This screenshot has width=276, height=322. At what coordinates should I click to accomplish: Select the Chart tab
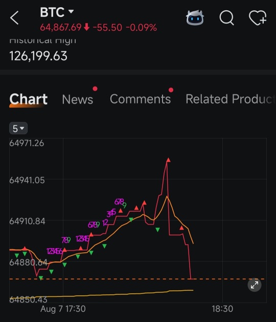(x=29, y=99)
